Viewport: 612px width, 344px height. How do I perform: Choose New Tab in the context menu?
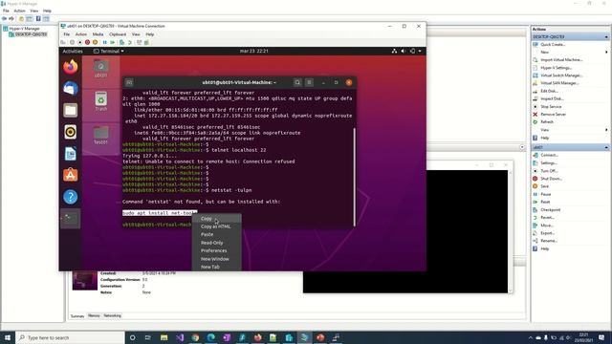click(x=217, y=267)
